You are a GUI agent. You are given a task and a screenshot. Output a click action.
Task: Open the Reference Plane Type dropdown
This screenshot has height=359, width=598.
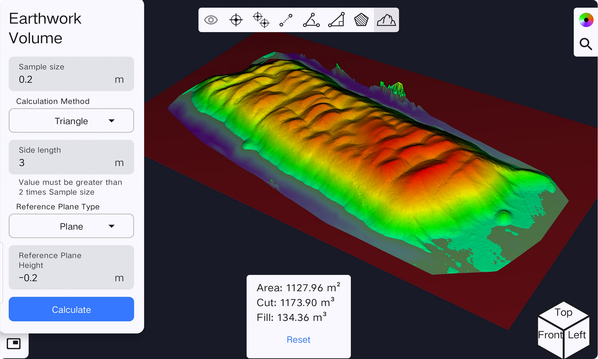(71, 226)
